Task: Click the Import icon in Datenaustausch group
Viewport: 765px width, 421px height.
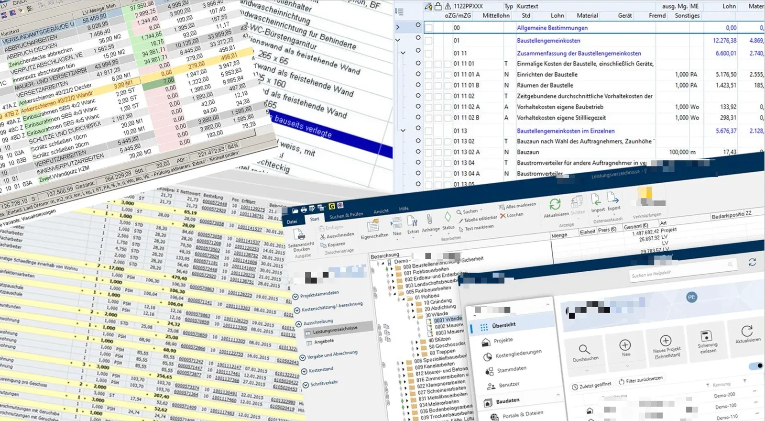Action: tap(596, 199)
